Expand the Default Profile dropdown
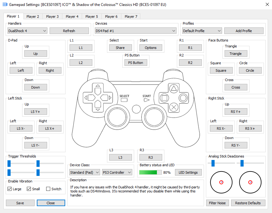 pos(202,31)
